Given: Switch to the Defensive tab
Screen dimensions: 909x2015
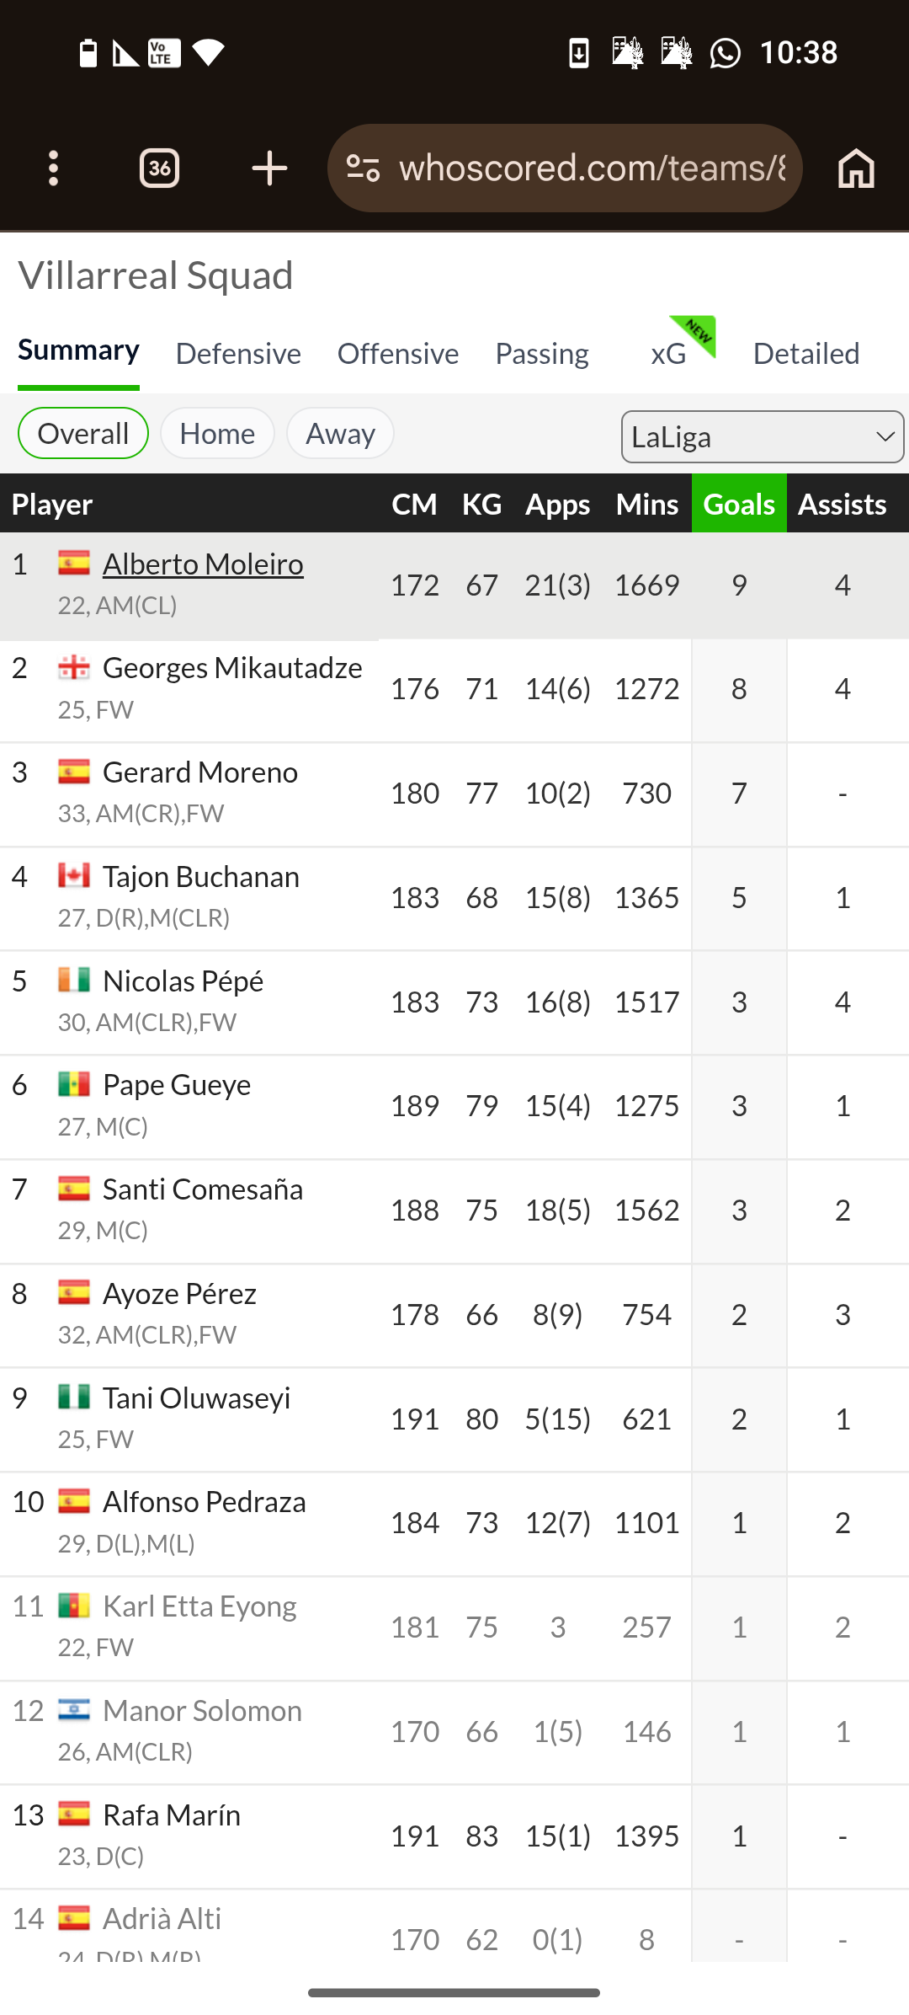Looking at the screenshot, I should tap(238, 354).
